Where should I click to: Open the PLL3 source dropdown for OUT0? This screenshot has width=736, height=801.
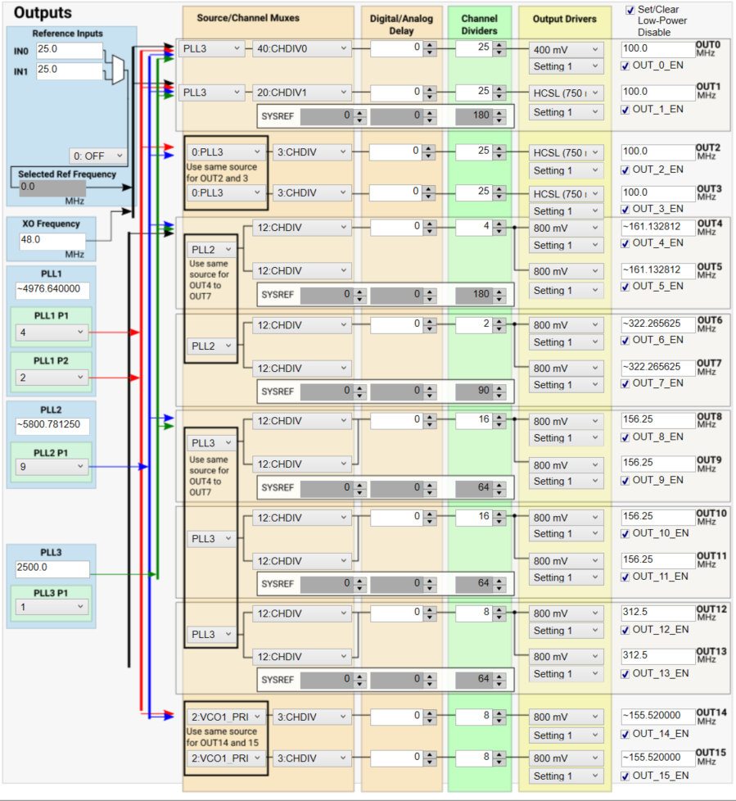(210, 48)
